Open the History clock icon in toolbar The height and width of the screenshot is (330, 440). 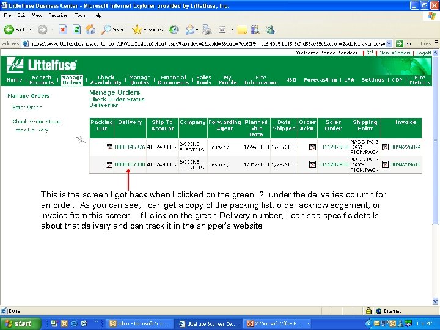click(174, 29)
